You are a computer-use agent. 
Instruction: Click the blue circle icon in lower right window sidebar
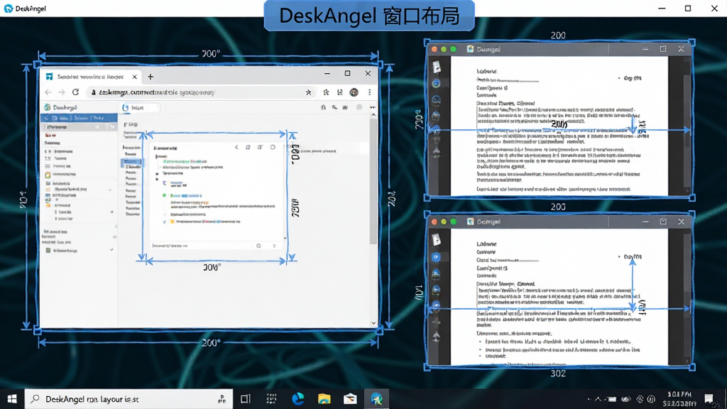[436, 257]
